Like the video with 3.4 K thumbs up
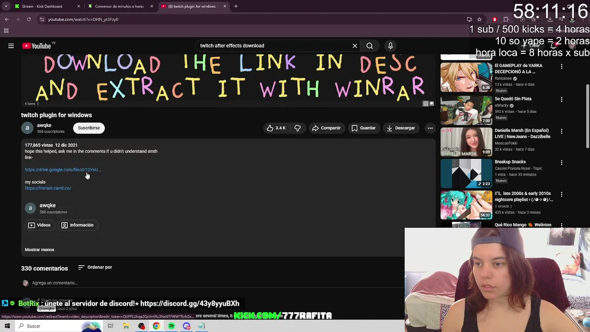The image size is (590, 332). (276, 128)
